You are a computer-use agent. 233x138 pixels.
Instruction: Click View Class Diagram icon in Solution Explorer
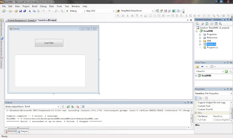point(220,24)
